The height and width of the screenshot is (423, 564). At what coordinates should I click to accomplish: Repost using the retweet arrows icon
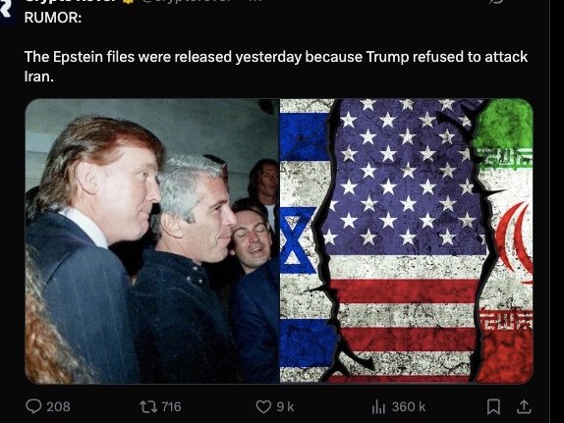tap(147, 407)
